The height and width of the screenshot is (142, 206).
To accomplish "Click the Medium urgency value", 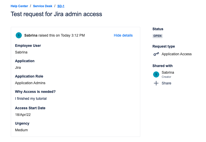I will point(21,130).
